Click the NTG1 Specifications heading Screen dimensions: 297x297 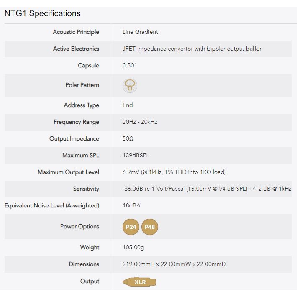(42, 13)
